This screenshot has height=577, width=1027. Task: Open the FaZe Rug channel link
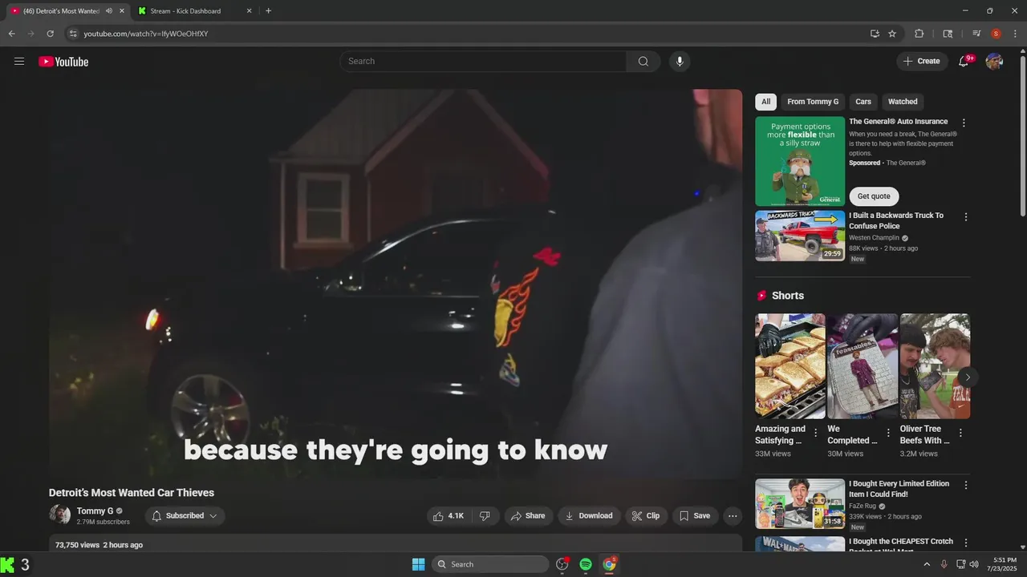tap(863, 506)
